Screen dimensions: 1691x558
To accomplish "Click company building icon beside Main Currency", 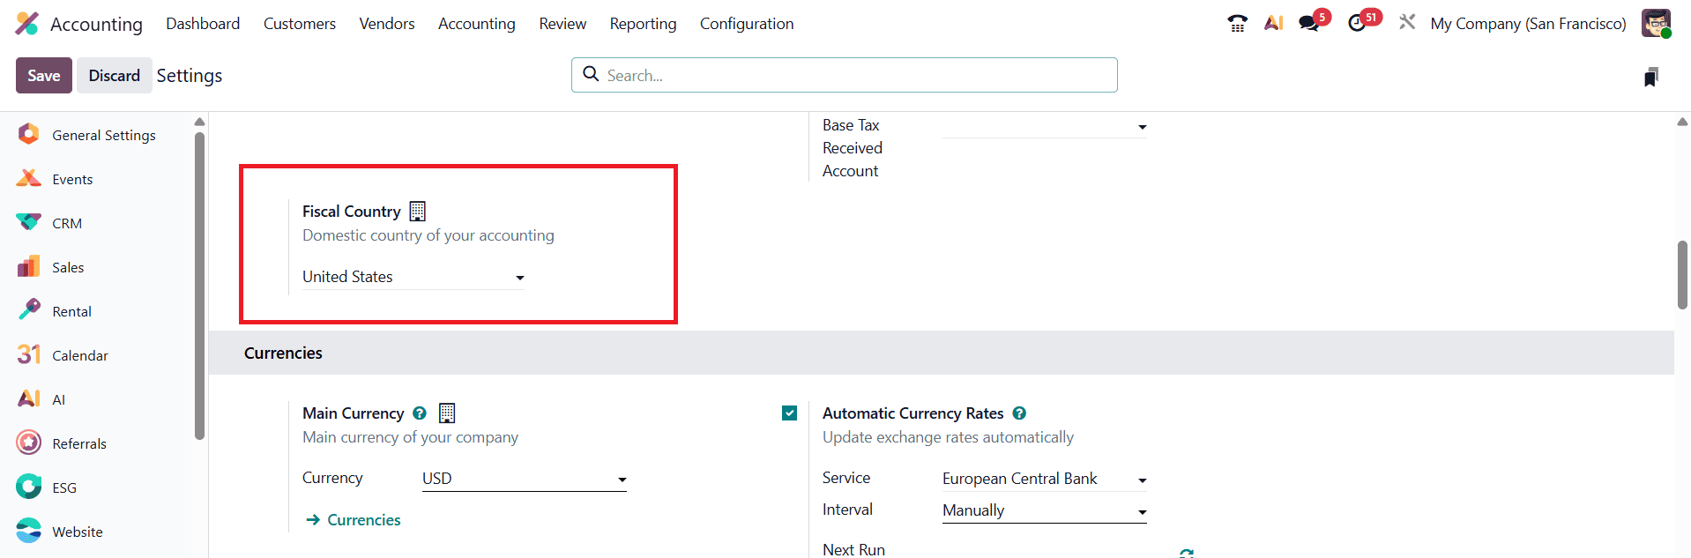I will pos(447,413).
